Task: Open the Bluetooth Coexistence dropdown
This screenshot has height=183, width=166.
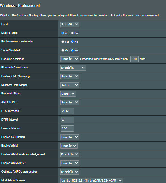Action: (x=73, y=68)
